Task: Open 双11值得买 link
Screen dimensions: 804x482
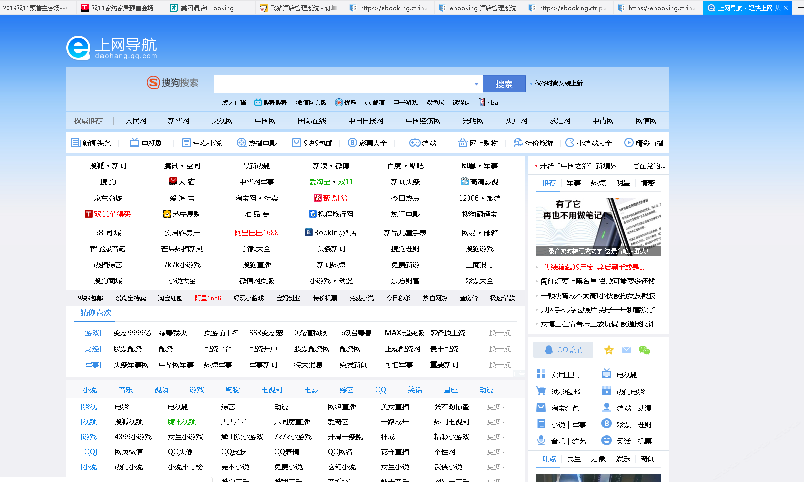Action: coord(108,214)
